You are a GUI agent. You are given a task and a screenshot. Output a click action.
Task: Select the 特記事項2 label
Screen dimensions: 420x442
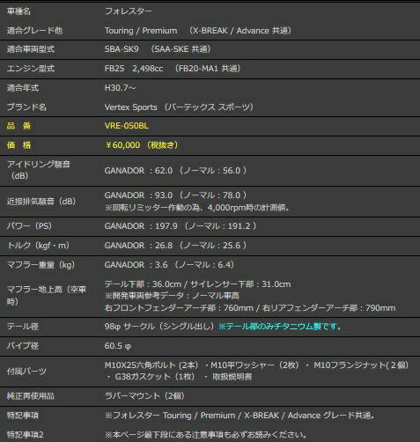tap(26, 434)
